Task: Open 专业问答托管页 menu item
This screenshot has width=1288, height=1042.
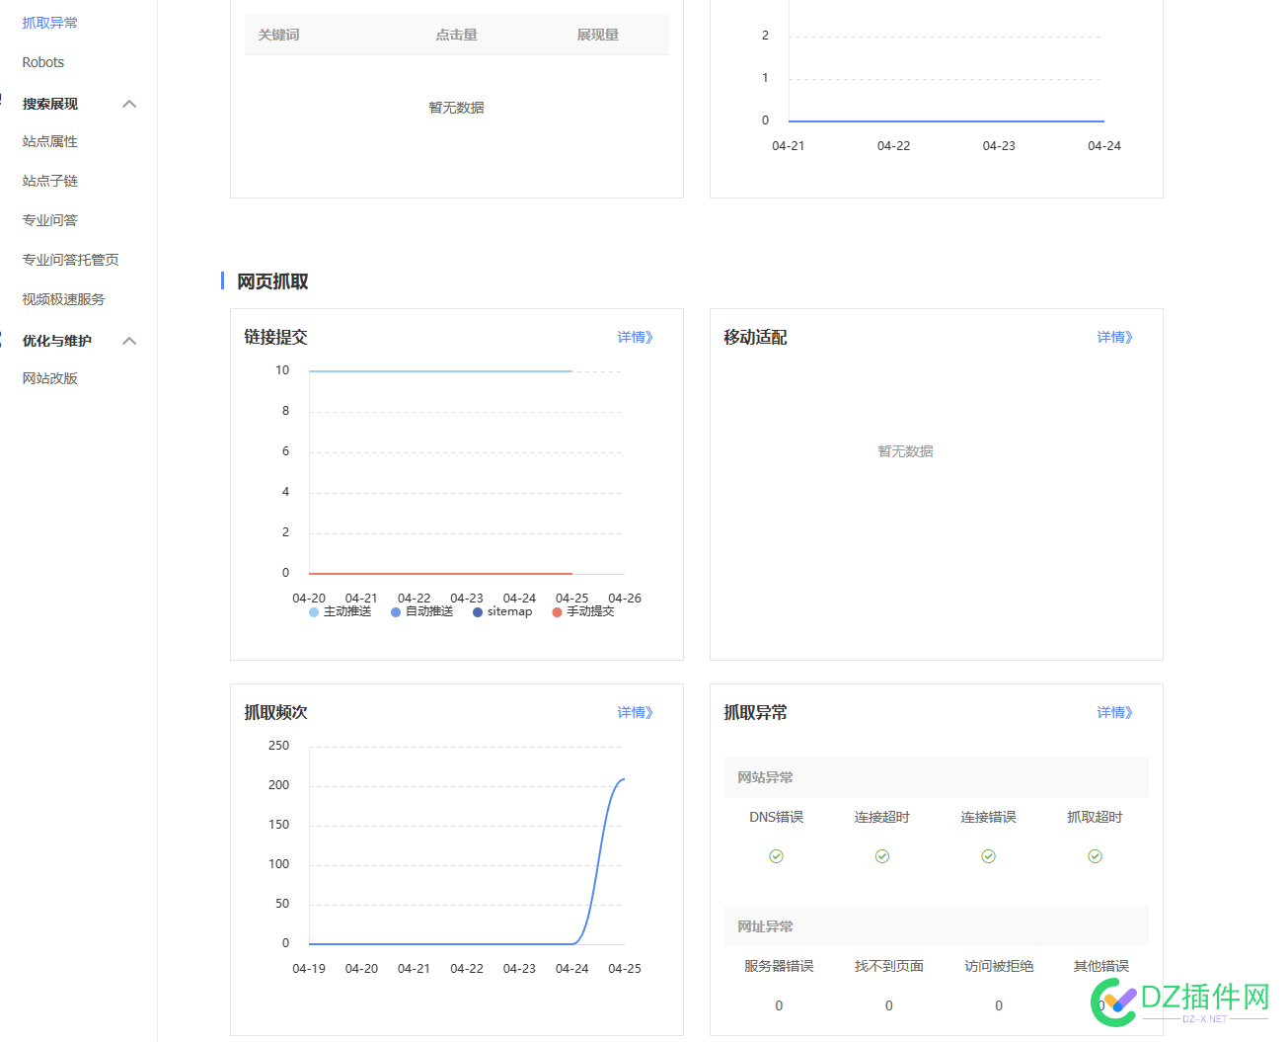Action: pyautogui.click(x=71, y=260)
